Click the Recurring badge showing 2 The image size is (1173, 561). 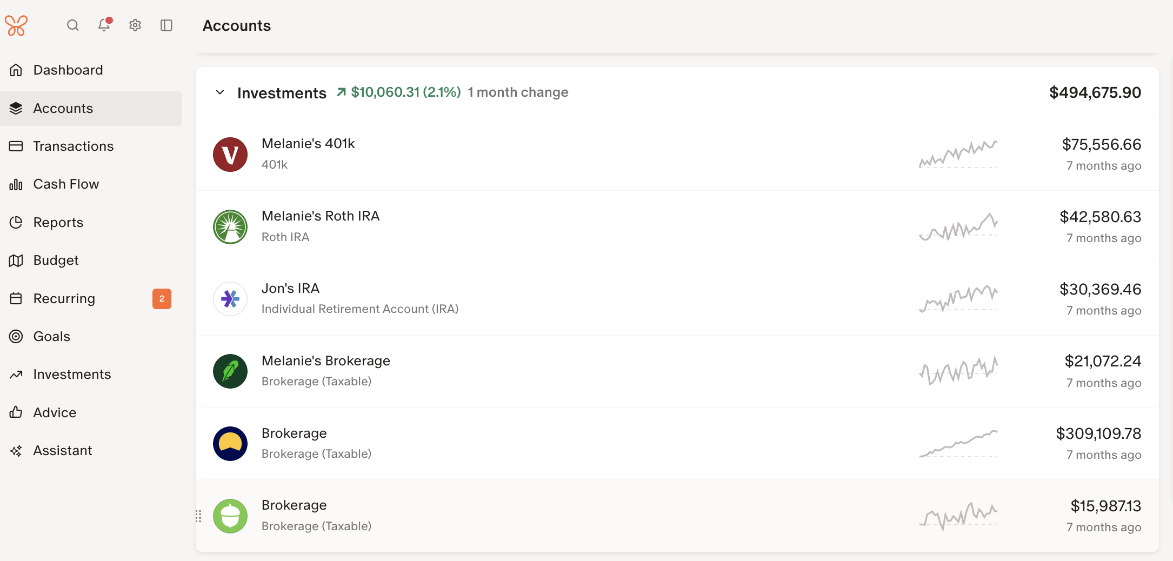pos(162,299)
